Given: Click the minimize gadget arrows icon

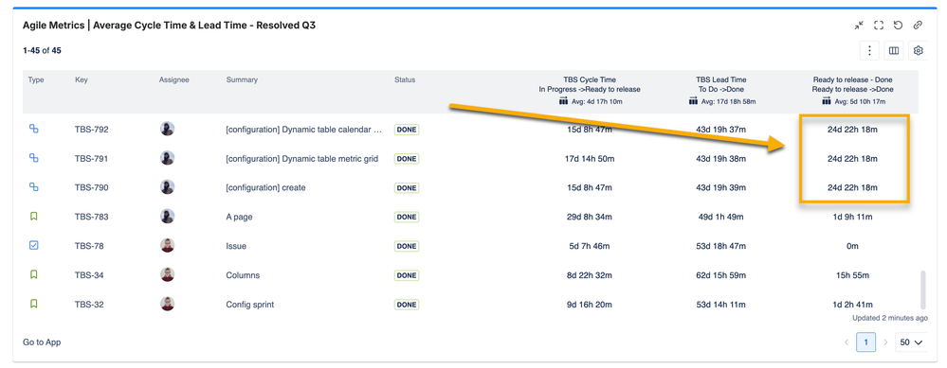Looking at the screenshot, I should (860, 26).
